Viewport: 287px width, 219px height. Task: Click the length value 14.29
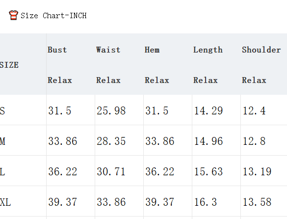pyautogui.click(x=209, y=110)
